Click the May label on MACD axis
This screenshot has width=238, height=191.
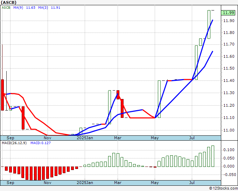[155, 183]
